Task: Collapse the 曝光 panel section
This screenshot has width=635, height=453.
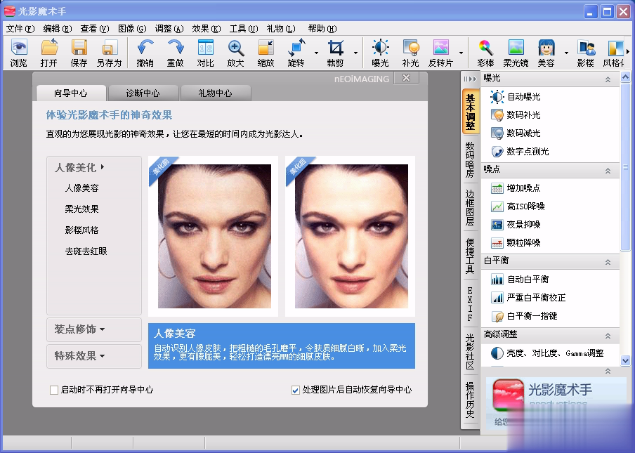Action: pos(608,79)
